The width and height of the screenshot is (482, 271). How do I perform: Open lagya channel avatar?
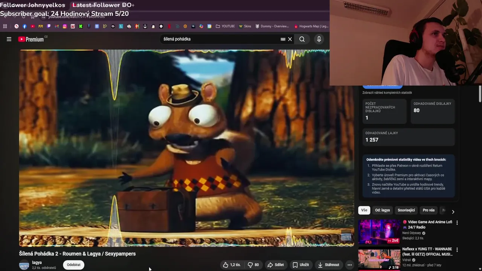[x=24, y=265]
